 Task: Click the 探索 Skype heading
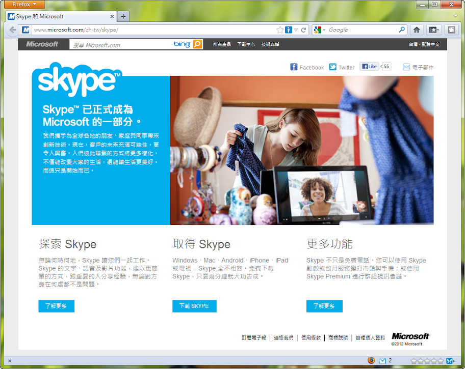coord(68,244)
